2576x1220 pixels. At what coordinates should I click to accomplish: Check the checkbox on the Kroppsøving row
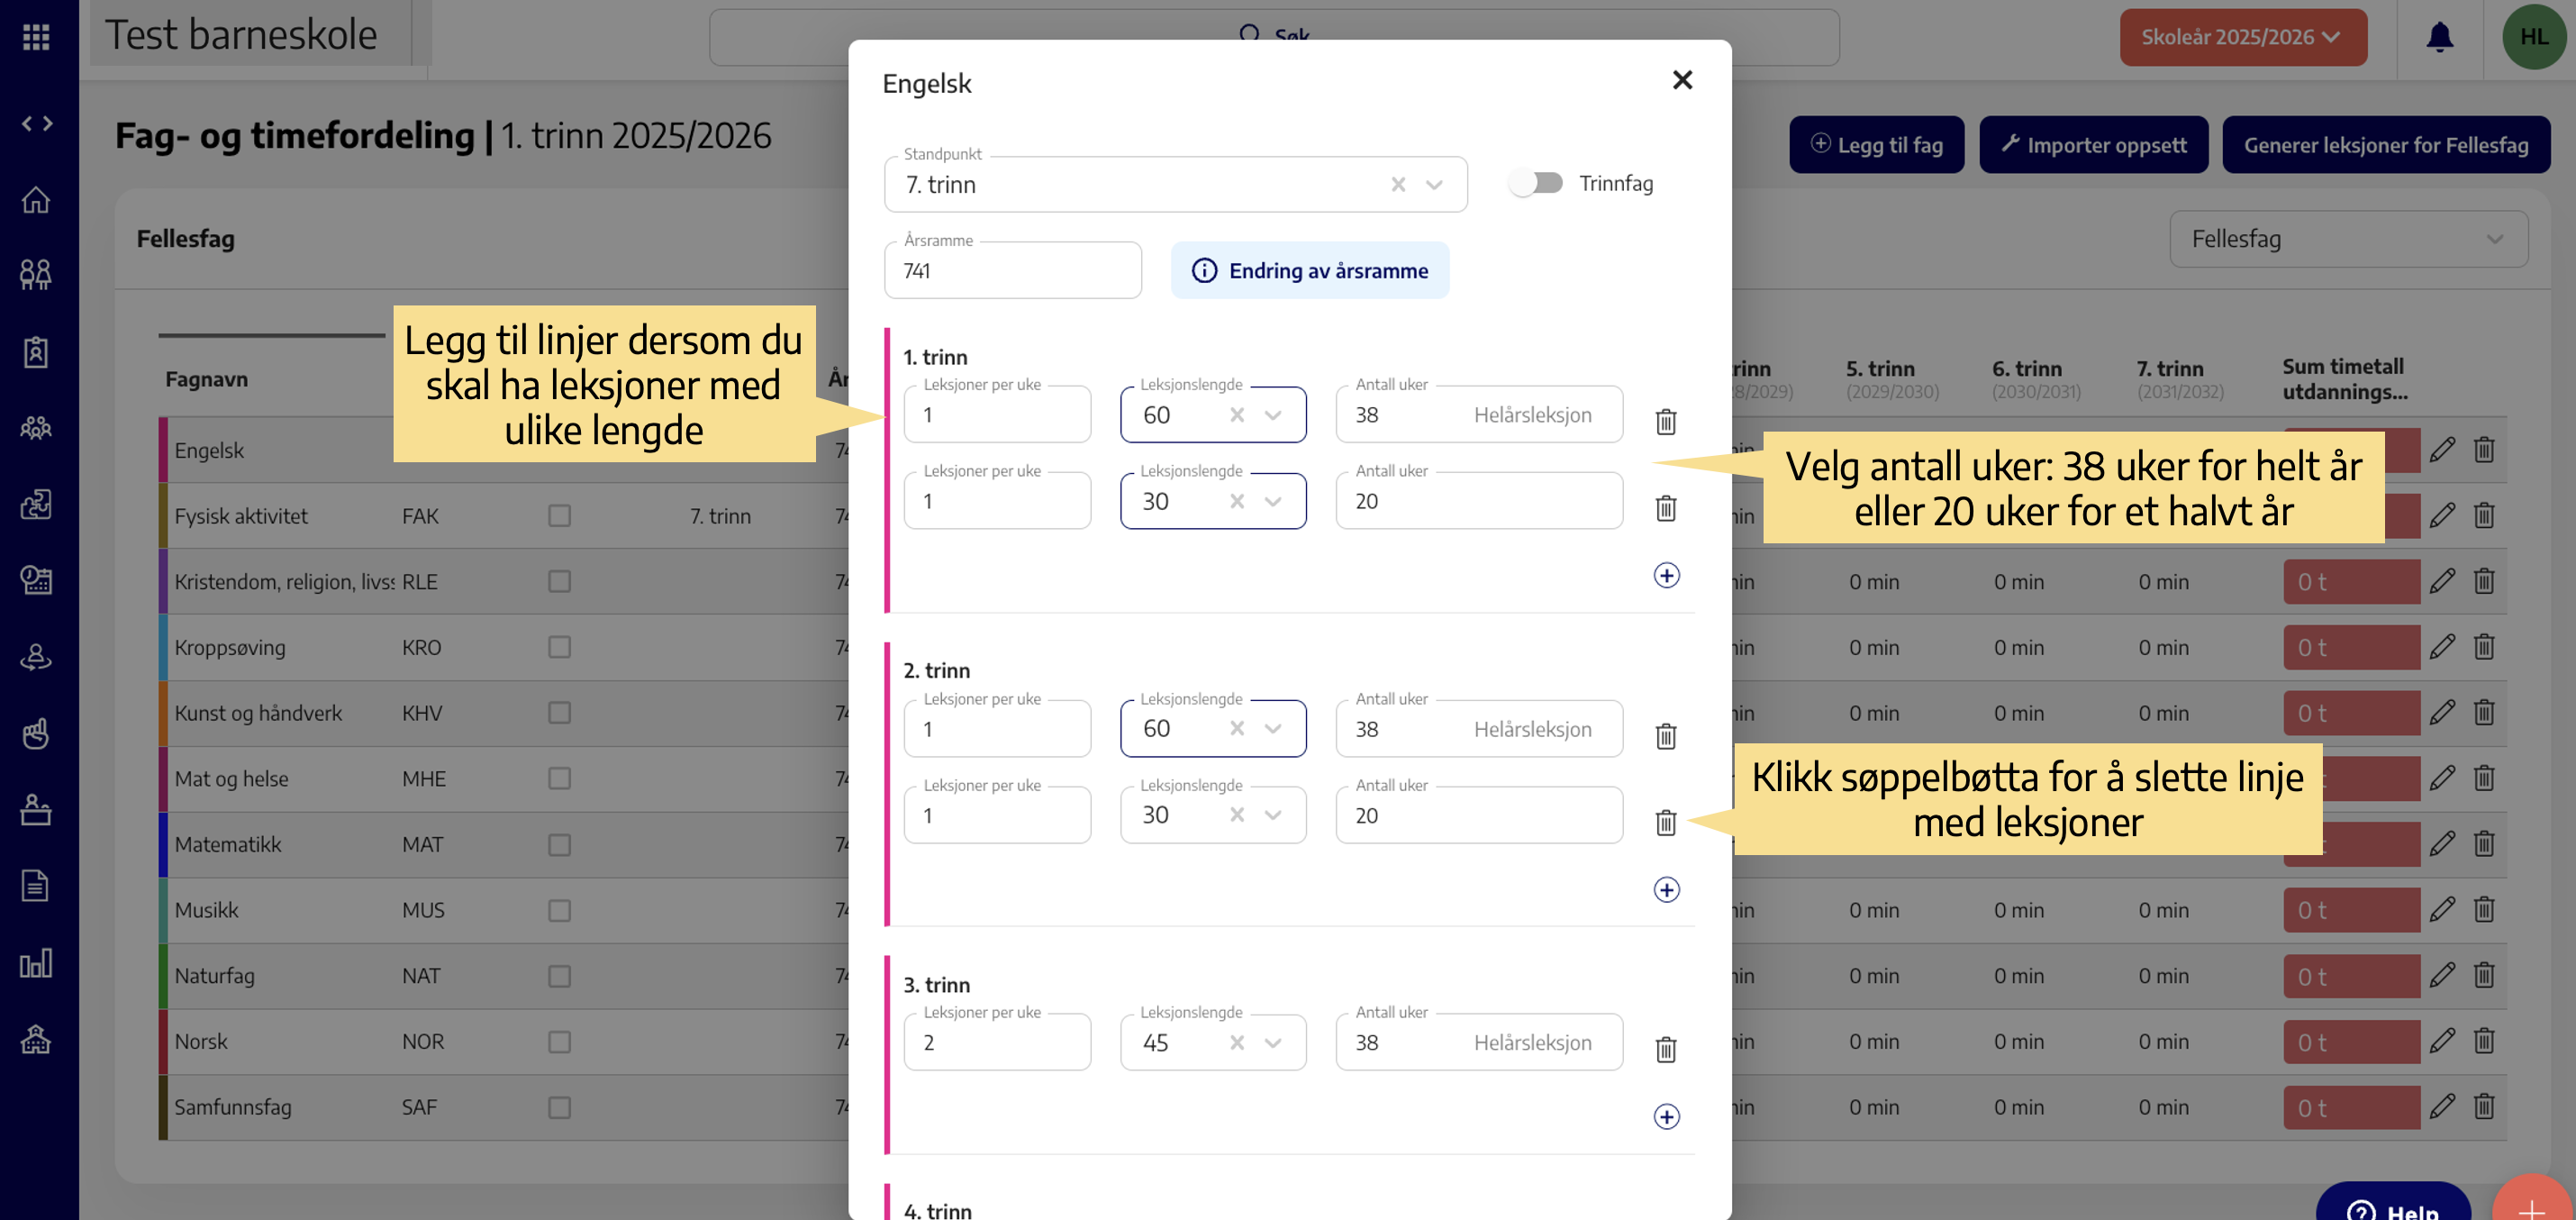click(x=559, y=647)
